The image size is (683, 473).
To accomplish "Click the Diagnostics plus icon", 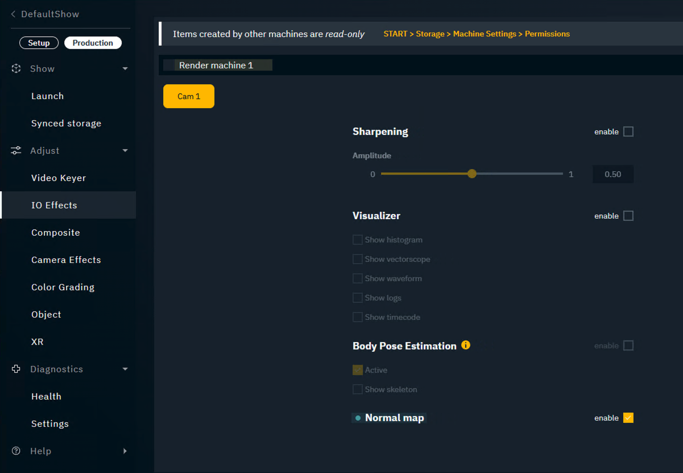I will (x=16, y=369).
